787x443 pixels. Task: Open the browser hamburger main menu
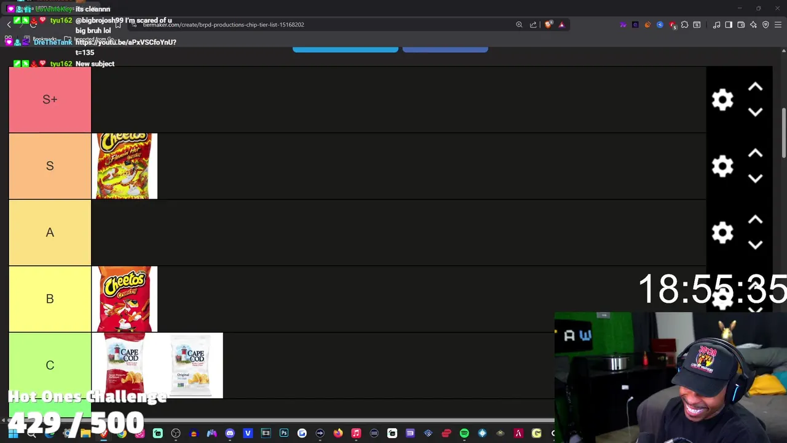point(778,25)
